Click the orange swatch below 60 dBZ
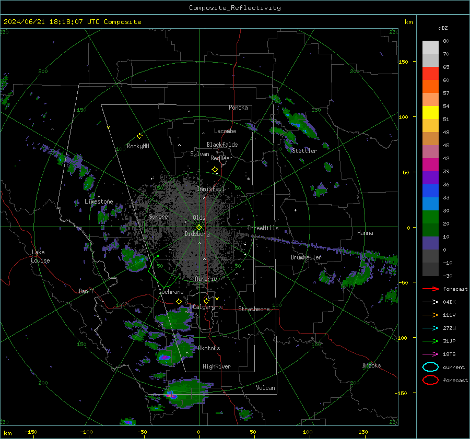The image size is (470, 439). point(430,87)
